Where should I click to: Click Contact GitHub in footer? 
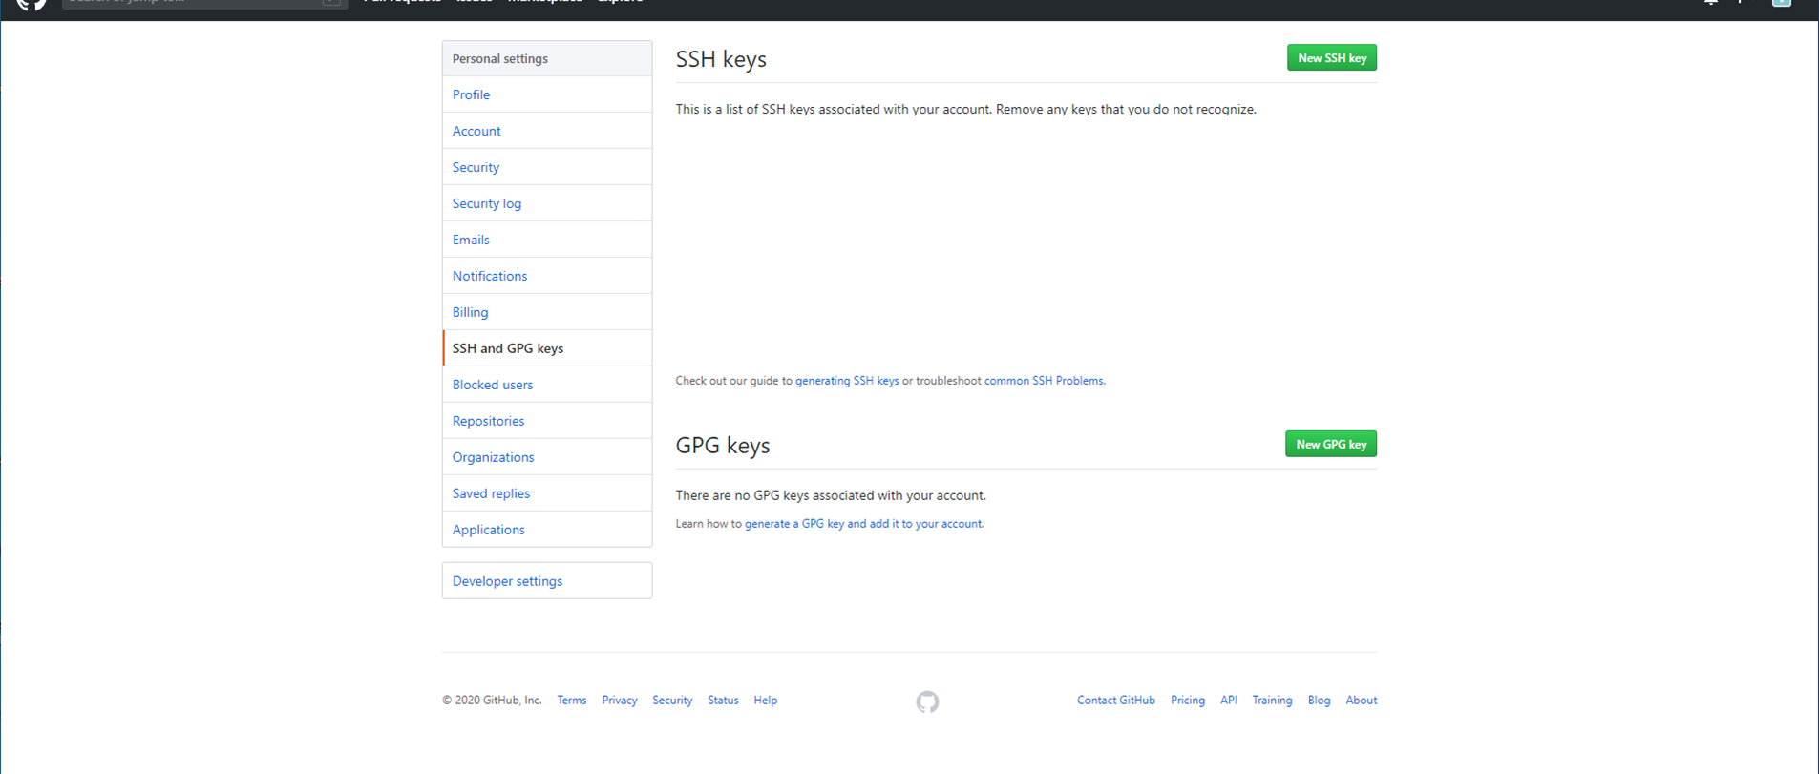click(x=1116, y=701)
